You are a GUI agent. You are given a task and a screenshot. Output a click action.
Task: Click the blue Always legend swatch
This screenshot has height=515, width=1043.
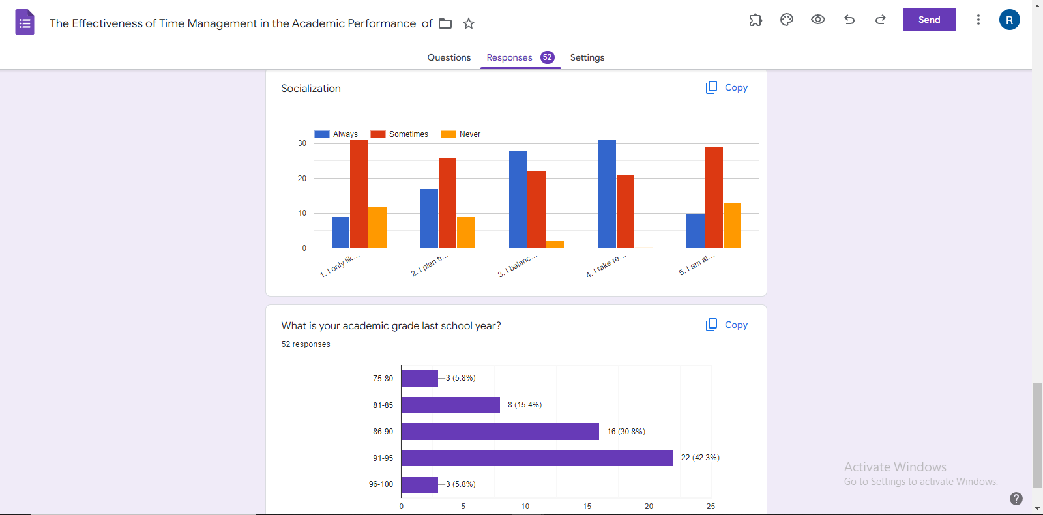322,134
